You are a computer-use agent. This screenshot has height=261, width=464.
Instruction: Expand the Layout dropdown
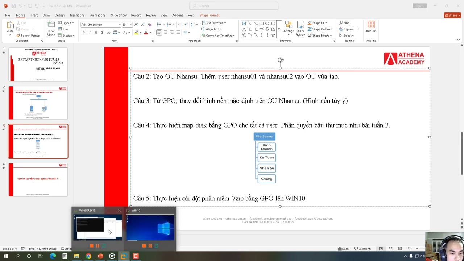point(66,23)
